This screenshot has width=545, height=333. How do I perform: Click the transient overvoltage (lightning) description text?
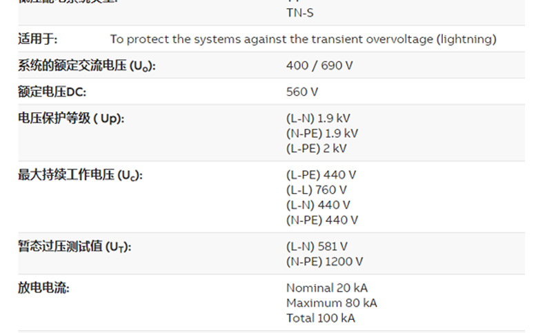pos(303,39)
